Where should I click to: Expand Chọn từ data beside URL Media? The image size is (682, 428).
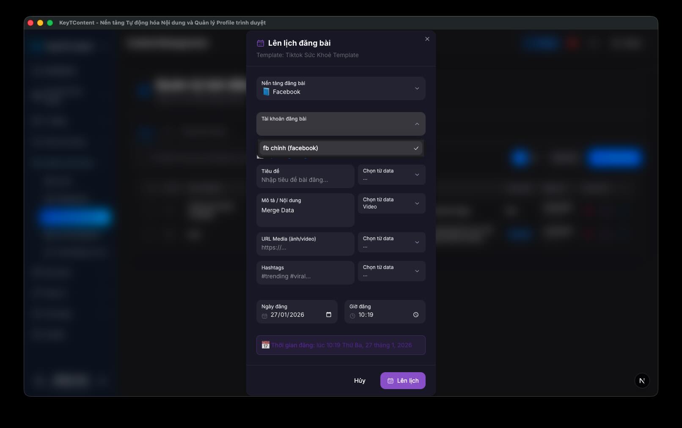(x=391, y=242)
